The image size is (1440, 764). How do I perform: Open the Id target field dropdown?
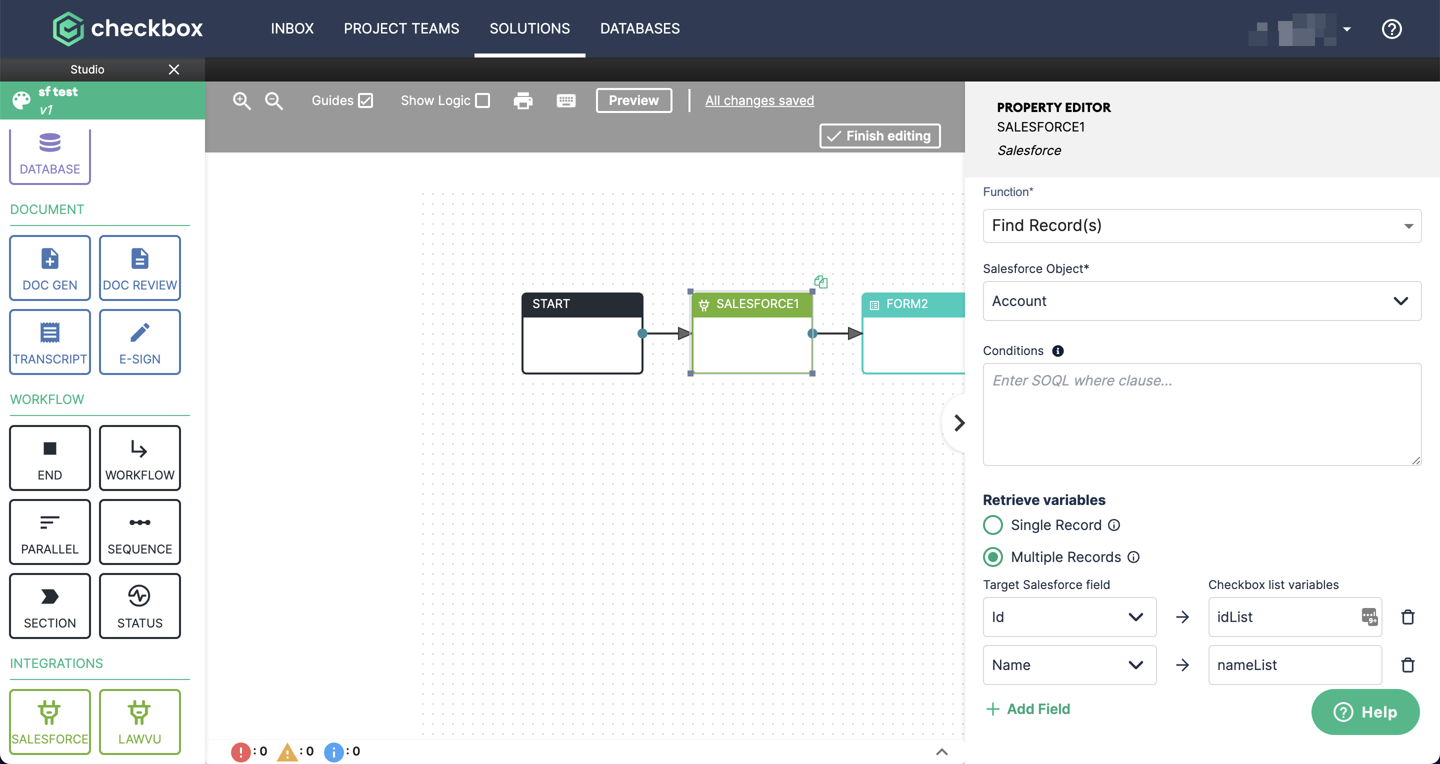tap(1069, 617)
